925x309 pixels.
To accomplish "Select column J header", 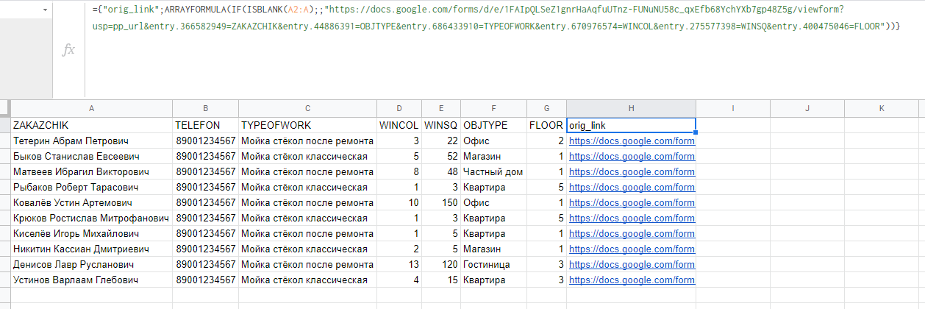I will 807,108.
